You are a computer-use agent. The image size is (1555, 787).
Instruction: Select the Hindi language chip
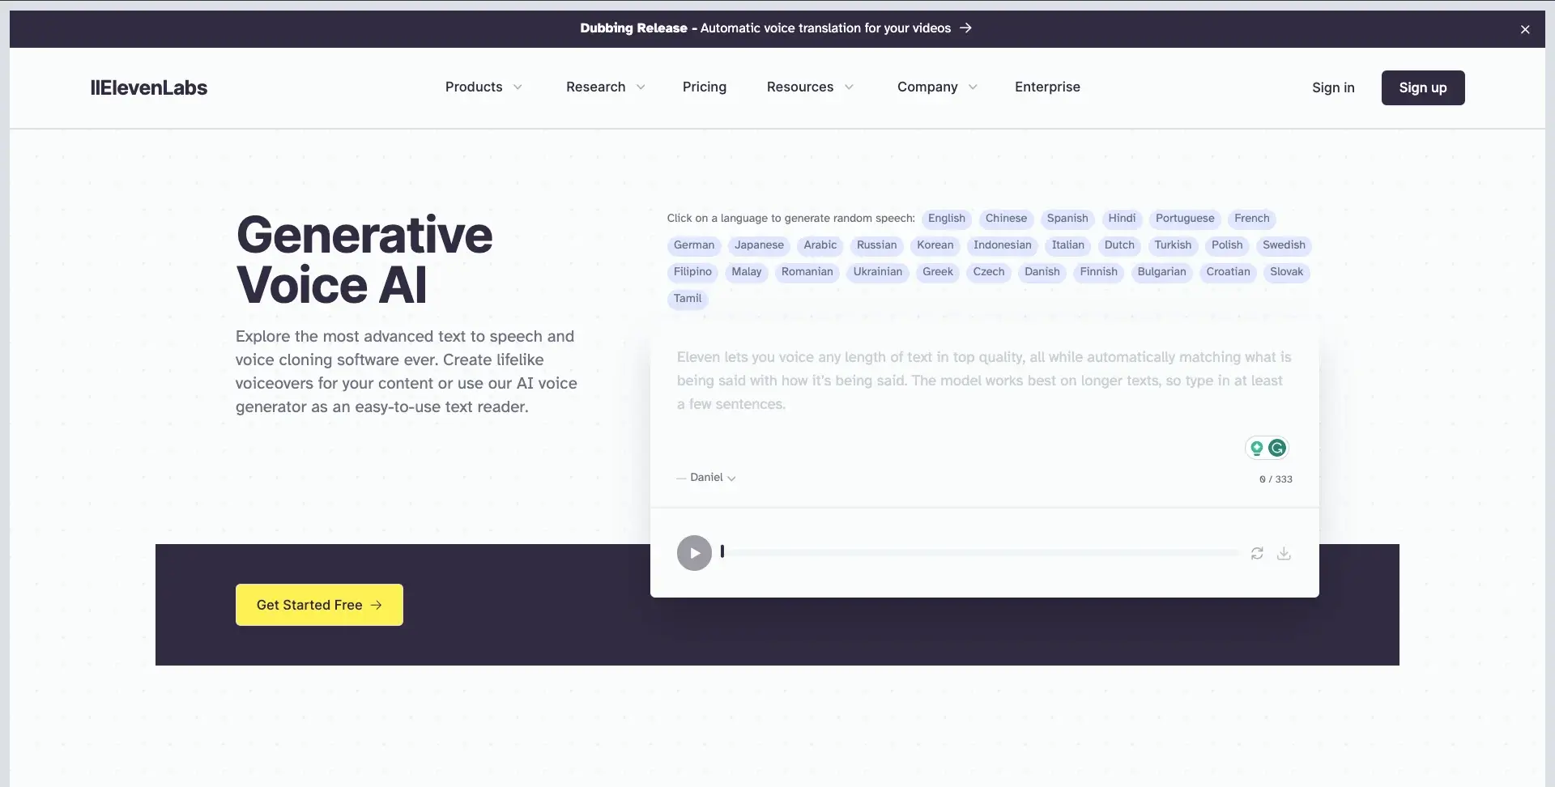point(1122,219)
